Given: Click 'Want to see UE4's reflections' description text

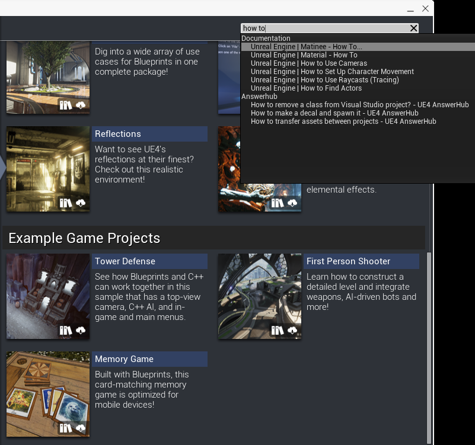Looking at the screenshot, I should [x=144, y=164].
